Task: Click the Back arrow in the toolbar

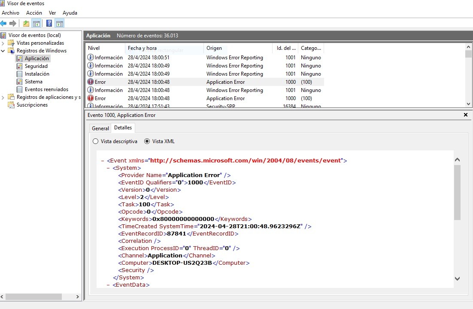Action: click(x=3, y=23)
